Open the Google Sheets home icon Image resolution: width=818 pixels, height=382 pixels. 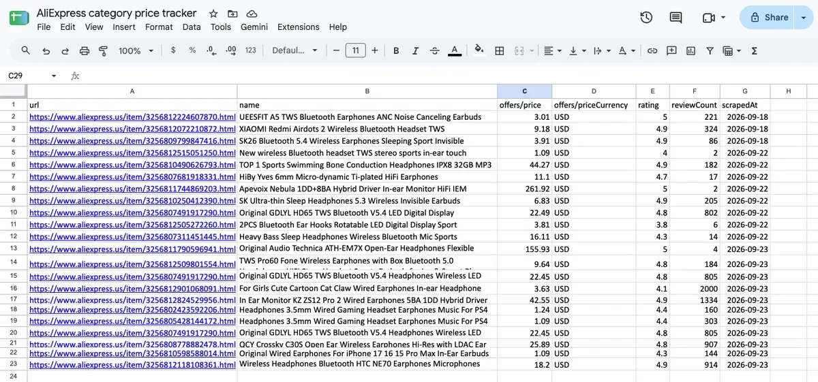click(19, 18)
